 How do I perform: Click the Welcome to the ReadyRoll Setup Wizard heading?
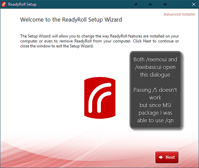[x=71, y=20]
